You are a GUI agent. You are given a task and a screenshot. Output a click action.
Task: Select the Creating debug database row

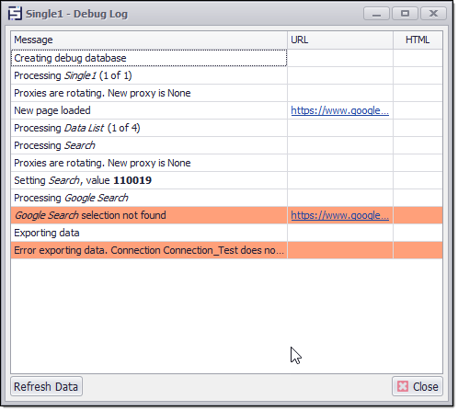(x=226, y=58)
